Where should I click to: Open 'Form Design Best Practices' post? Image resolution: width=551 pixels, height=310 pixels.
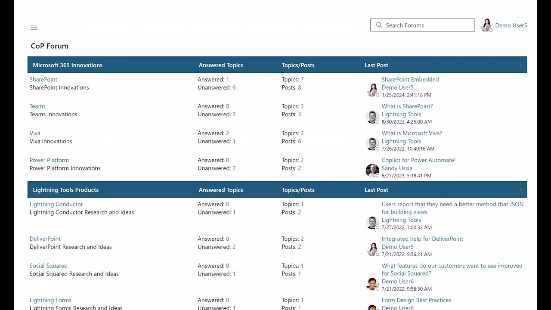point(416,300)
